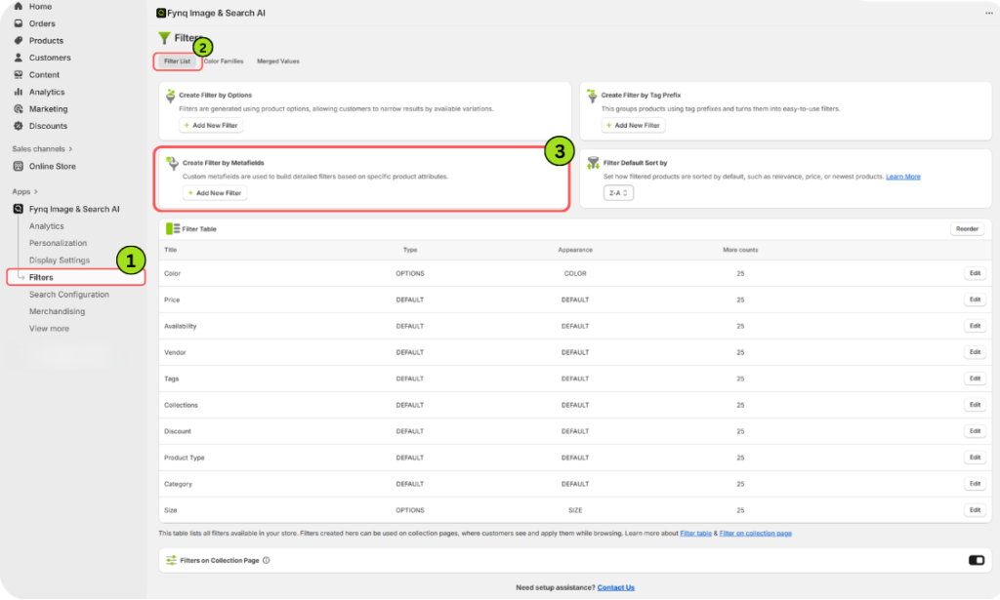Viewport: 1000px width, 600px height.
Task: Add New Filter by Metafields
Action: click(x=215, y=193)
